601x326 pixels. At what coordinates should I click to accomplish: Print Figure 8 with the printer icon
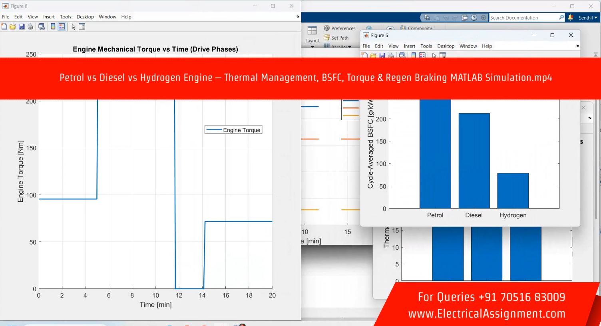pyautogui.click(x=30, y=27)
